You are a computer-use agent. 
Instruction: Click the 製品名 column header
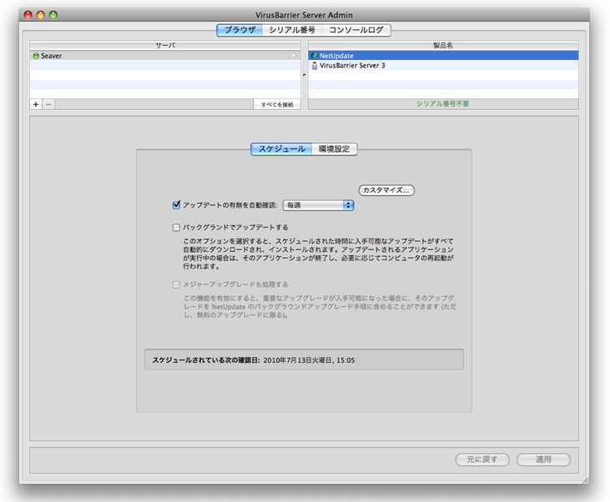pyautogui.click(x=443, y=46)
